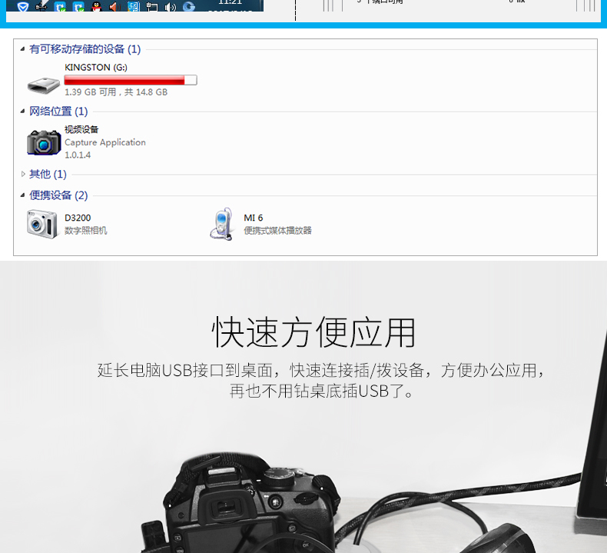This screenshot has height=553, width=607.
Task: Click the 便携式媒体播放器 description
Action: coord(277,231)
